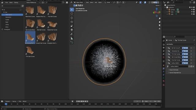The image size is (196, 110).
Task: Open the Object Mode dropdown
Action: (80, 2)
